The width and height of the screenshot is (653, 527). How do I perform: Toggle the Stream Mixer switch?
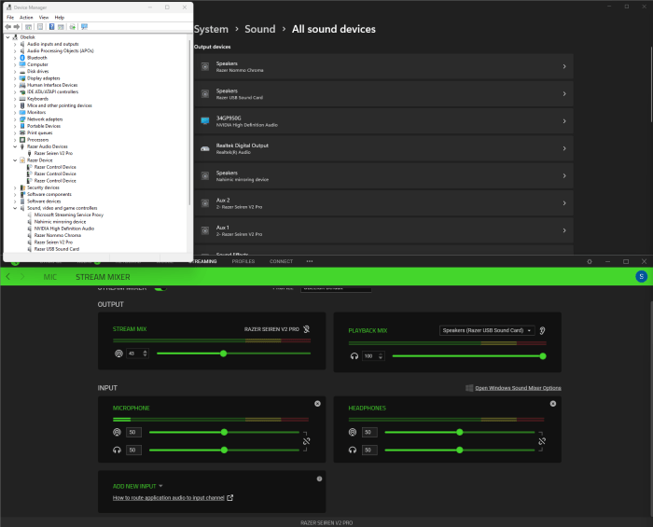click(x=160, y=288)
